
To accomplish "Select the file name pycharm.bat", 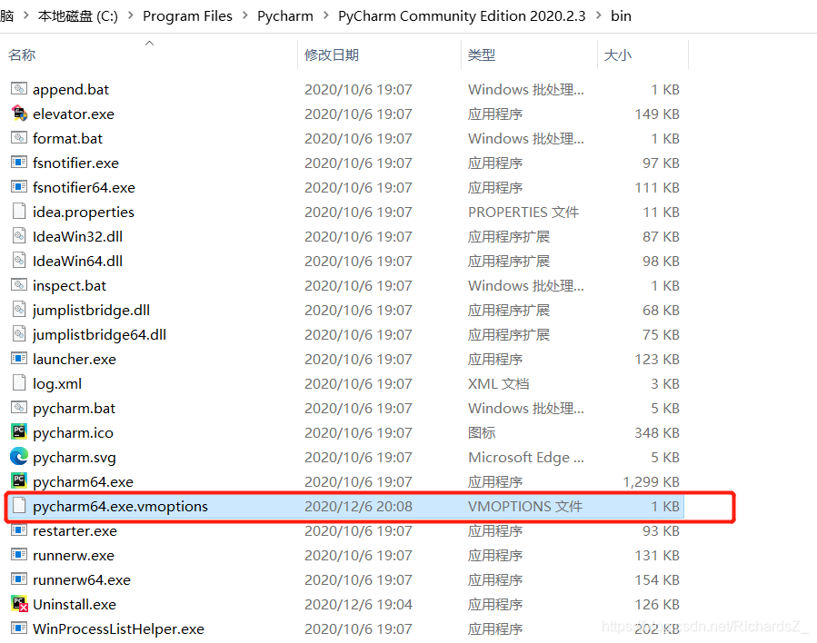I will coord(74,409).
